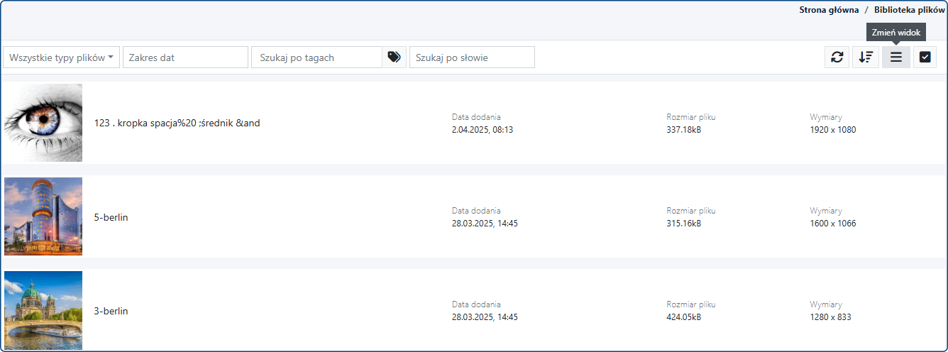
Task: Open the sort order icon button
Action: pos(866,57)
